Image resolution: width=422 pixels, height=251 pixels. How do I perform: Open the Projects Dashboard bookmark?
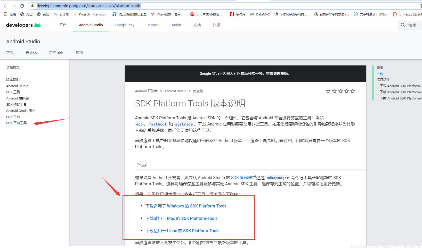tap(90, 14)
